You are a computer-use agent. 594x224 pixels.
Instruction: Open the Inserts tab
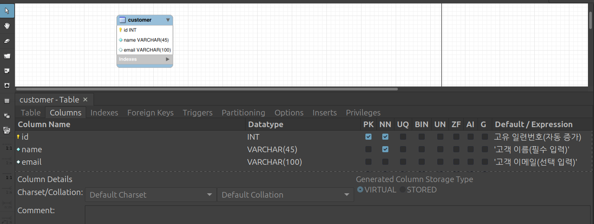click(x=325, y=112)
